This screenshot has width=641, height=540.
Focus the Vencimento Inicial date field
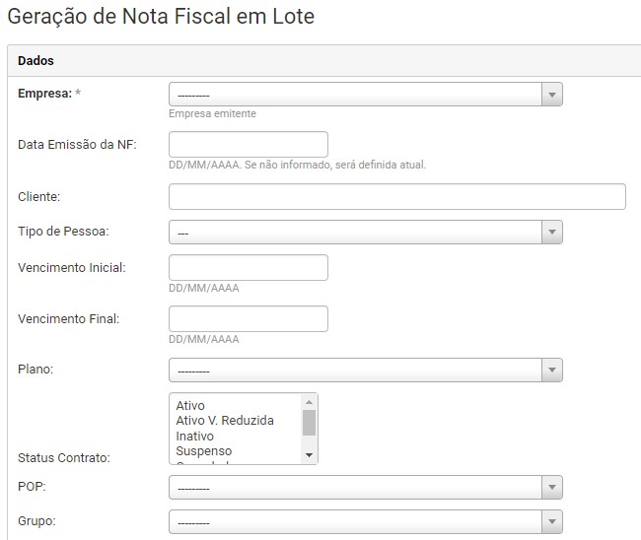[249, 268]
